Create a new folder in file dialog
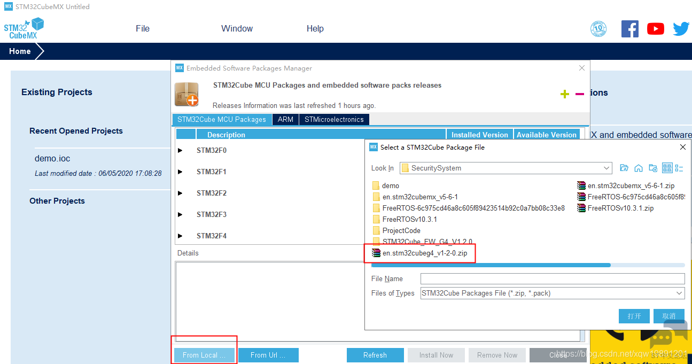Viewport: 692px width, 364px height. pos(652,168)
